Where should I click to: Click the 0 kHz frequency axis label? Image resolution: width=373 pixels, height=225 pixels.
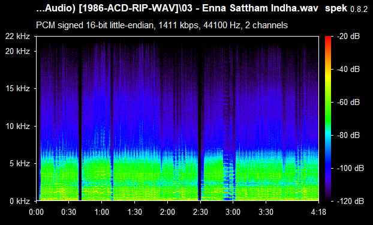tap(20, 201)
